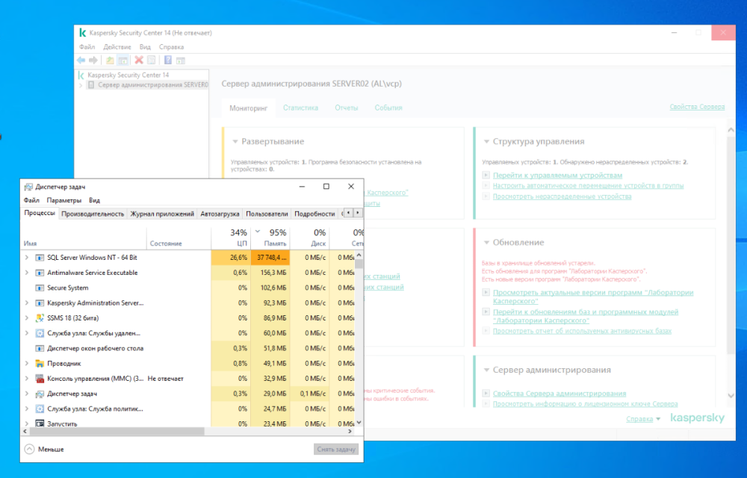The image size is (747, 478).
Task: Expand the Kaspersky Administration Server process group
Action: [x=27, y=302]
